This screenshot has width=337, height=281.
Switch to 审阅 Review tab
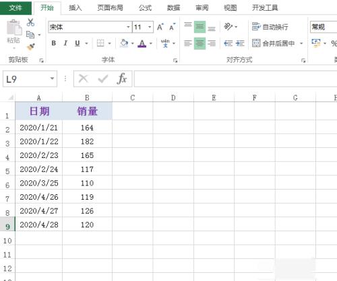pyautogui.click(x=202, y=8)
